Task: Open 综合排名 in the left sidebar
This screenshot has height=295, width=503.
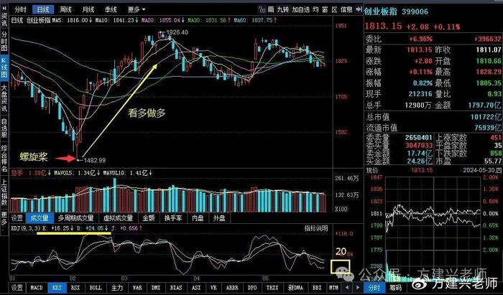Action: [x=4, y=159]
